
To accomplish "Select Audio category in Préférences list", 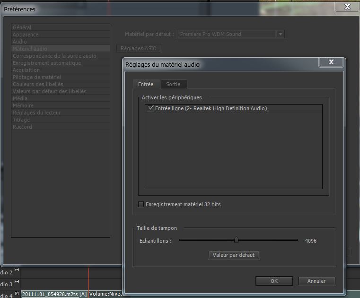I will pyautogui.click(x=61, y=42).
